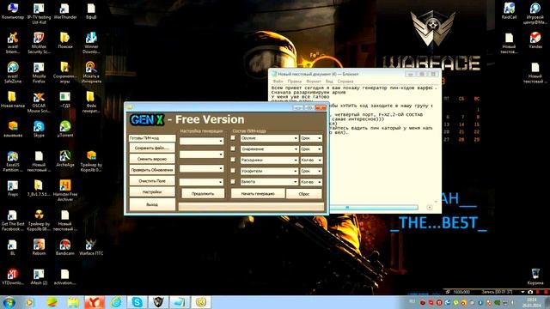Open the Reborn desktop icon
This screenshot has height=309, width=550.
click(x=39, y=247)
